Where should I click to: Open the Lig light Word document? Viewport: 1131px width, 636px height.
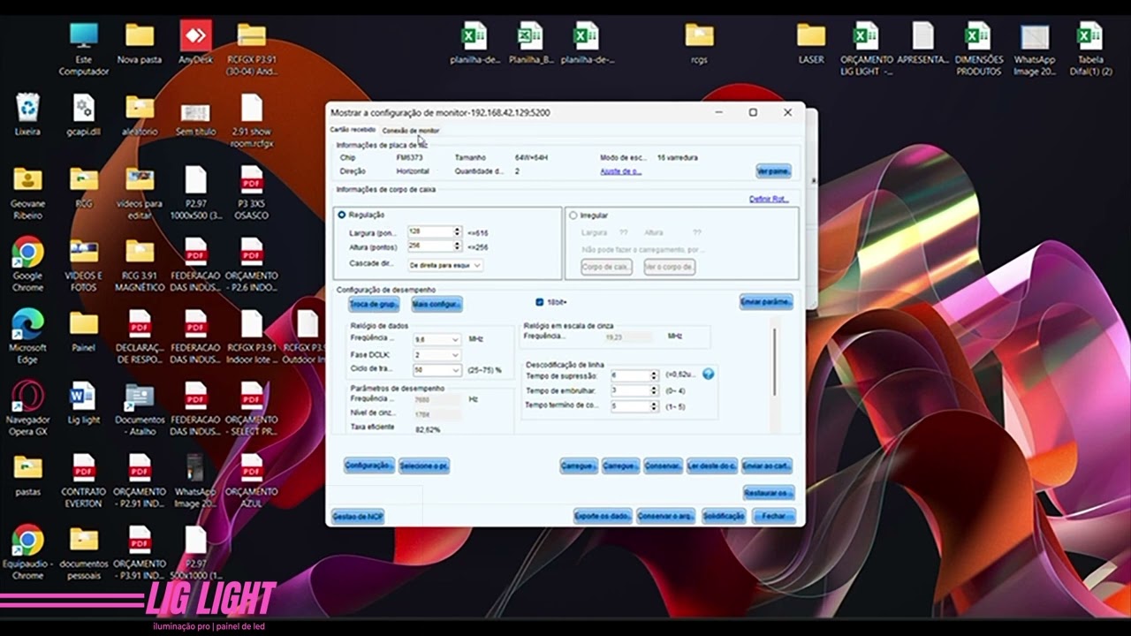point(84,402)
